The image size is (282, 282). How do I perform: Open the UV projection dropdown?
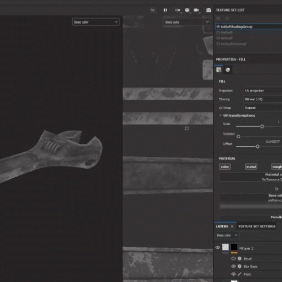[263, 91]
